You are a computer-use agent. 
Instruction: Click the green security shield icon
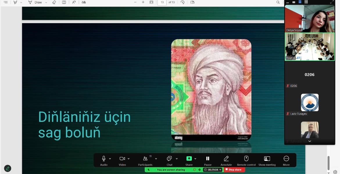pyautogui.click(x=199, y=170)
